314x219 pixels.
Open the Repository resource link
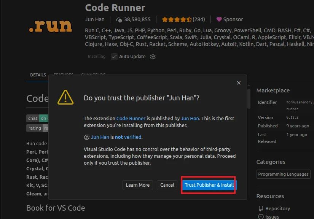277,209
